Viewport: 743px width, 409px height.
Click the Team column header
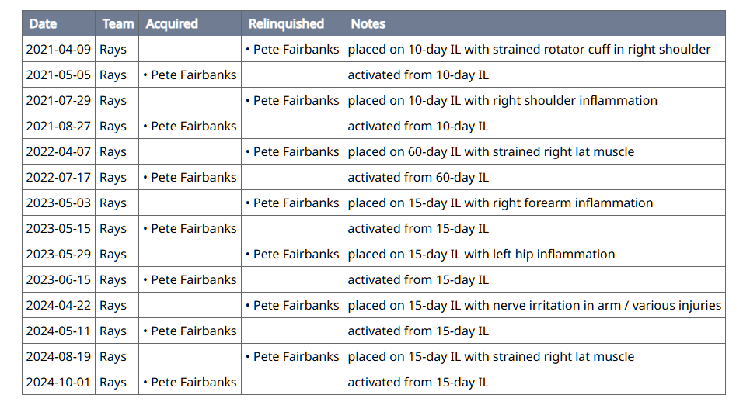(117, 24)
